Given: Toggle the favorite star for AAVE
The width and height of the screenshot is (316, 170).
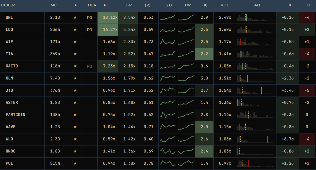Looking at the screenshot, I should (x=75, y=127).
